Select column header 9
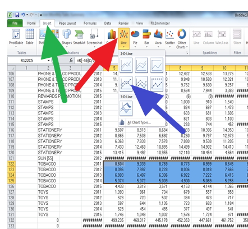 [202, 68]
